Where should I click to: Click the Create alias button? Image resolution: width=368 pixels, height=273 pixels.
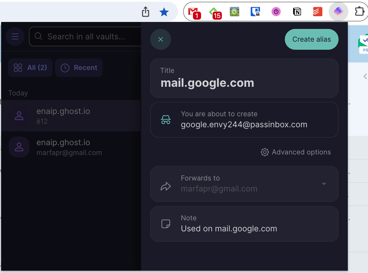pos(311,39)
